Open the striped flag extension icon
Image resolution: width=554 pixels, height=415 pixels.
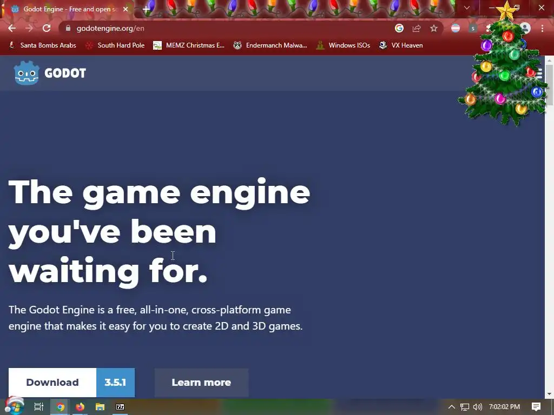[x=456, y=28]
